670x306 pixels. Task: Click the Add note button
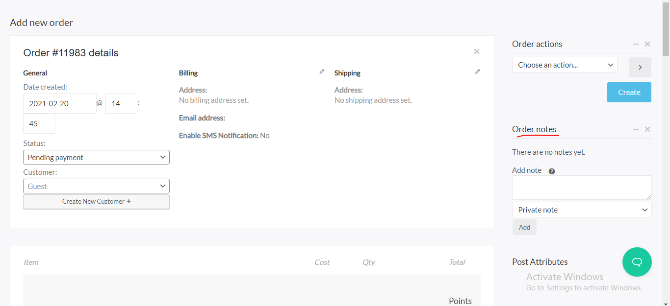click(x=524, y=227)
